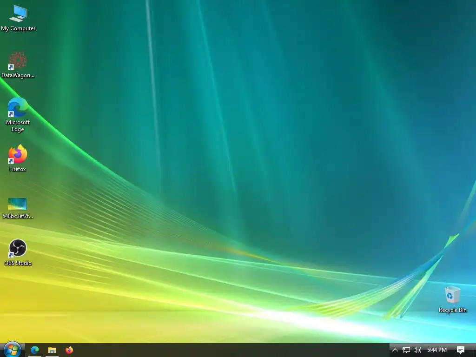Open the Start menu orb
Screen dimensions: 476x357
pyautogui.click(x=12, y=350)
